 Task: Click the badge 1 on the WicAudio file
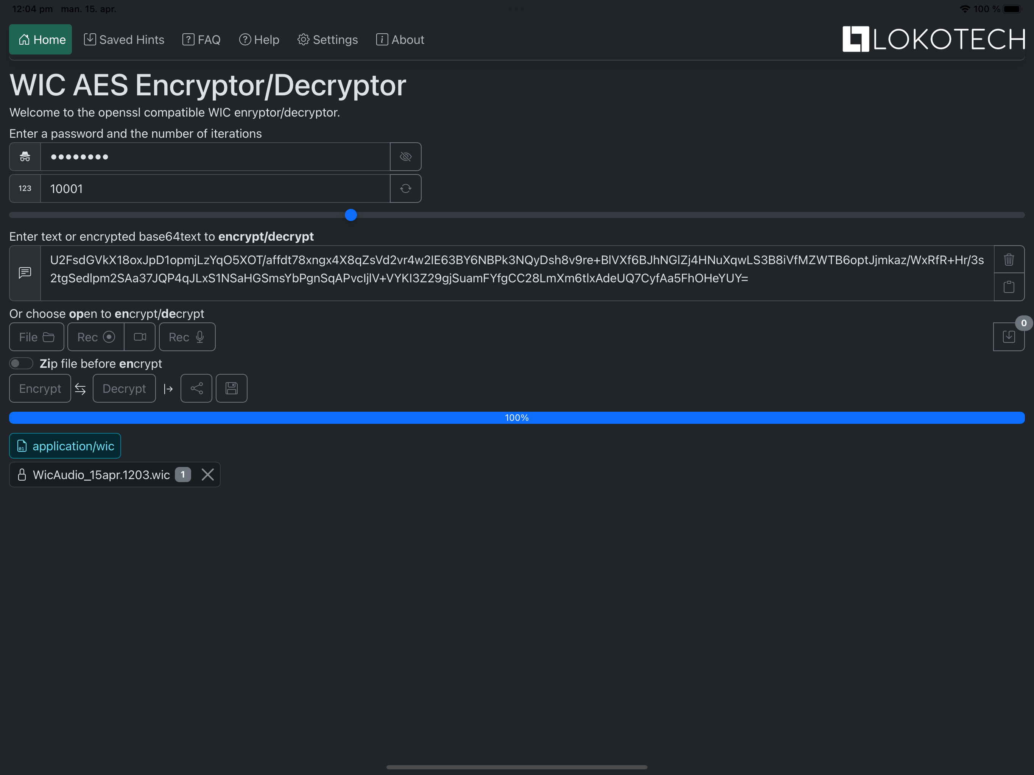pos(183,475)
